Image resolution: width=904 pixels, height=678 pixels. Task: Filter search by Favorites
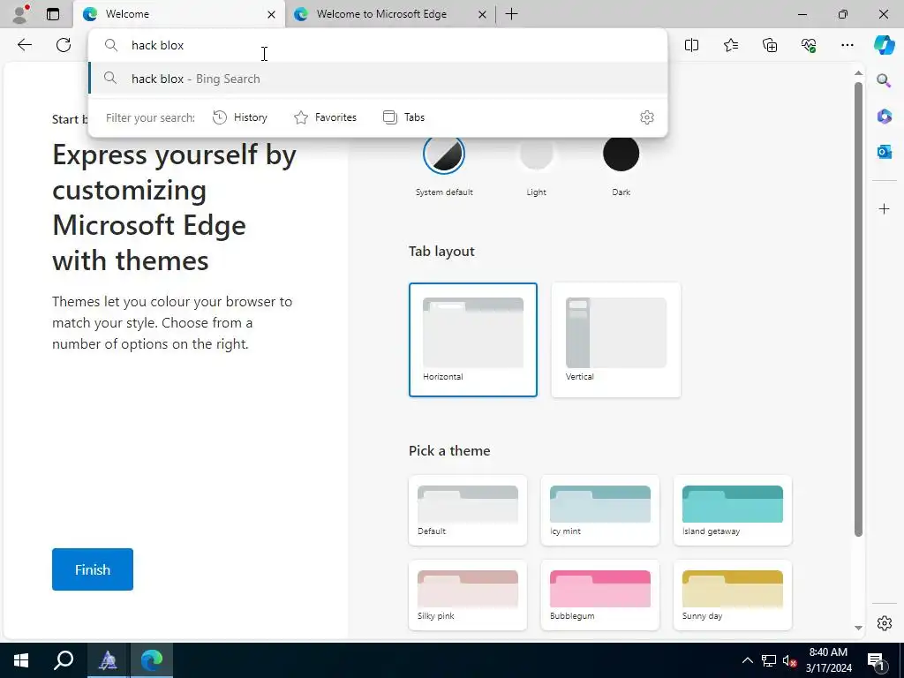coord(325,117)
